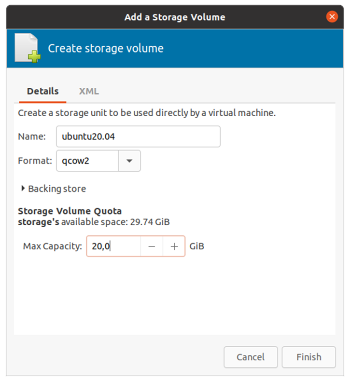Select the qcow2 format combo box
Viewport: 350px width, 382px height.
point(87,161)
